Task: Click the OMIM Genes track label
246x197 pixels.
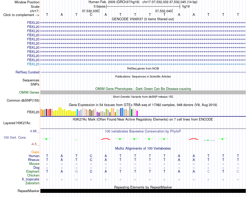Action: (29, 92)
